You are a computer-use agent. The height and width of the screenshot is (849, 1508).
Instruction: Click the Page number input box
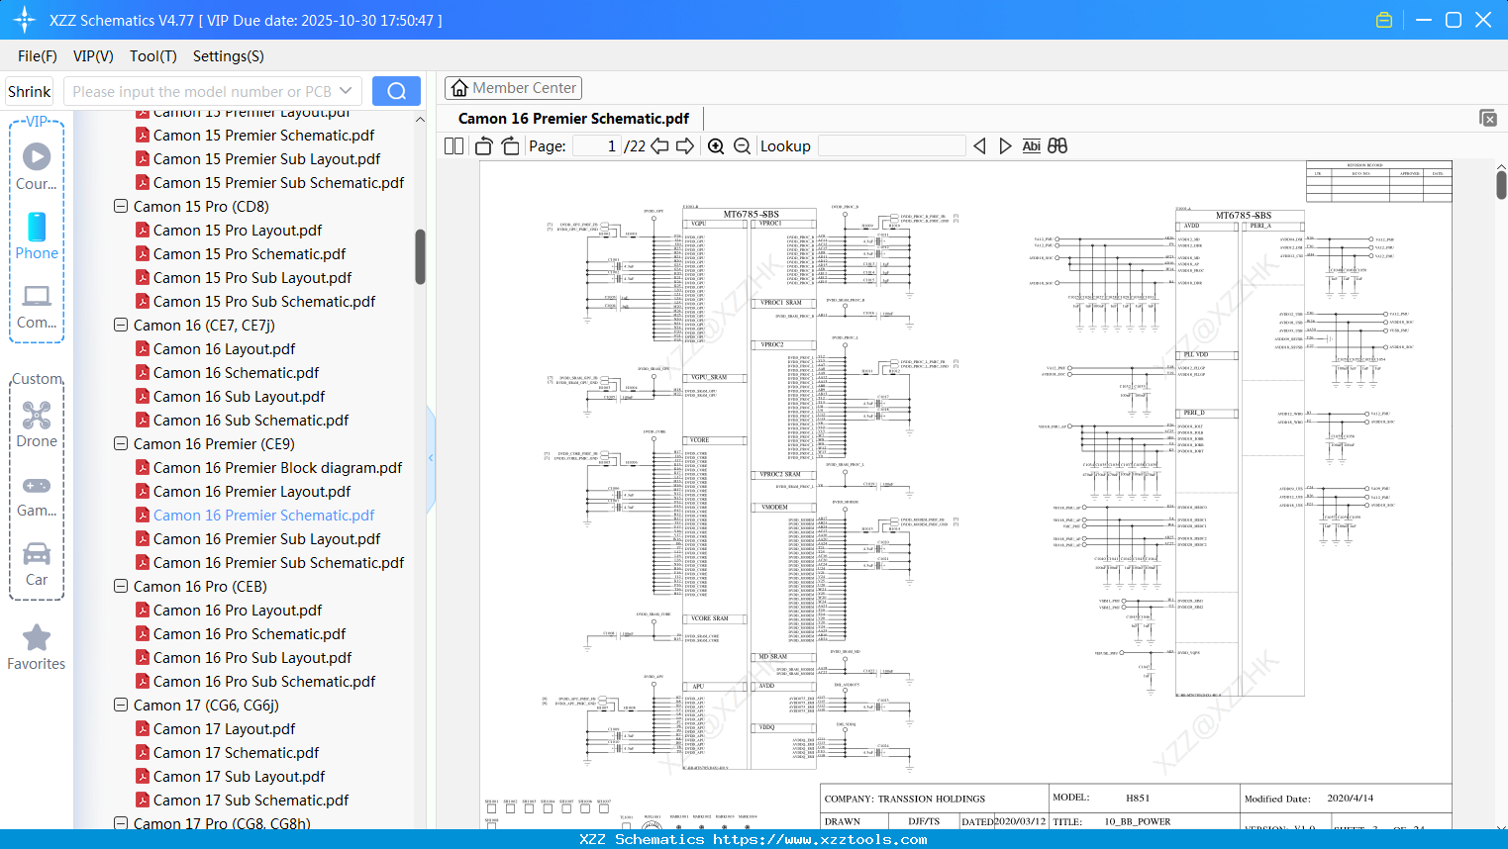coord(597,145)
